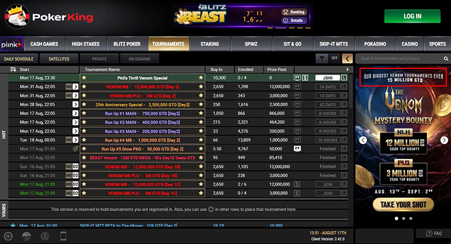The width and height of the screenshot is (451, 244).
Task: Select the Staking tab
Action: pos(210,44)
